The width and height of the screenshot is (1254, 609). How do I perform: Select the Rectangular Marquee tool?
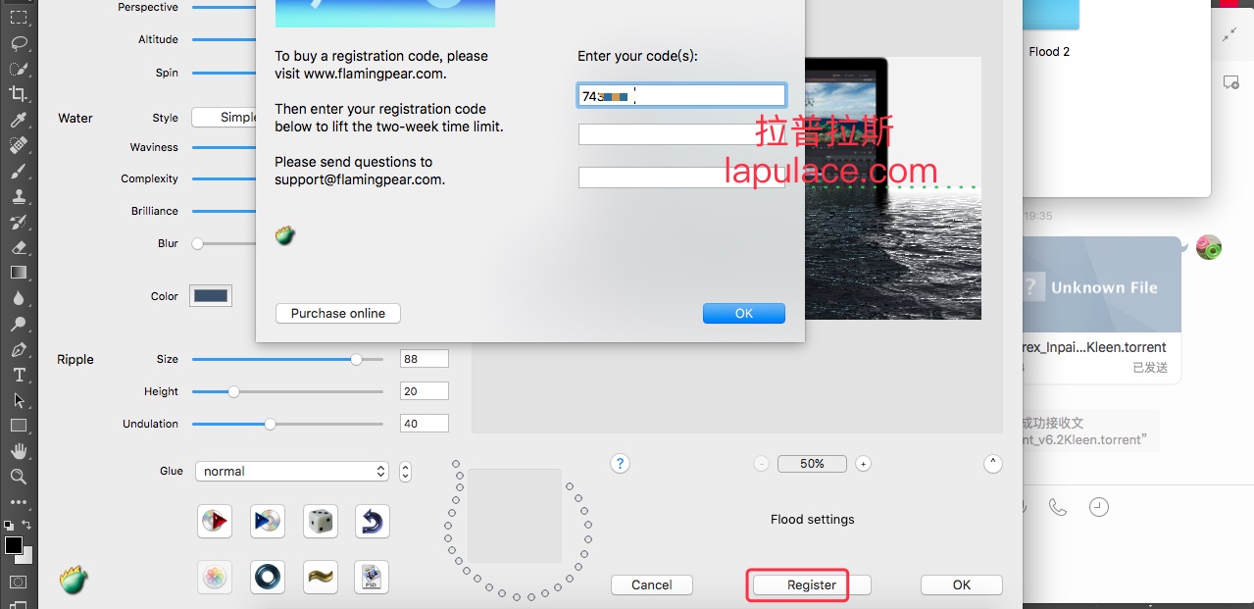[x=19, y=17]
